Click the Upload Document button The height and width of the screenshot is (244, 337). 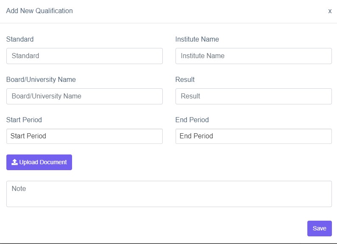tap(39, 162)
